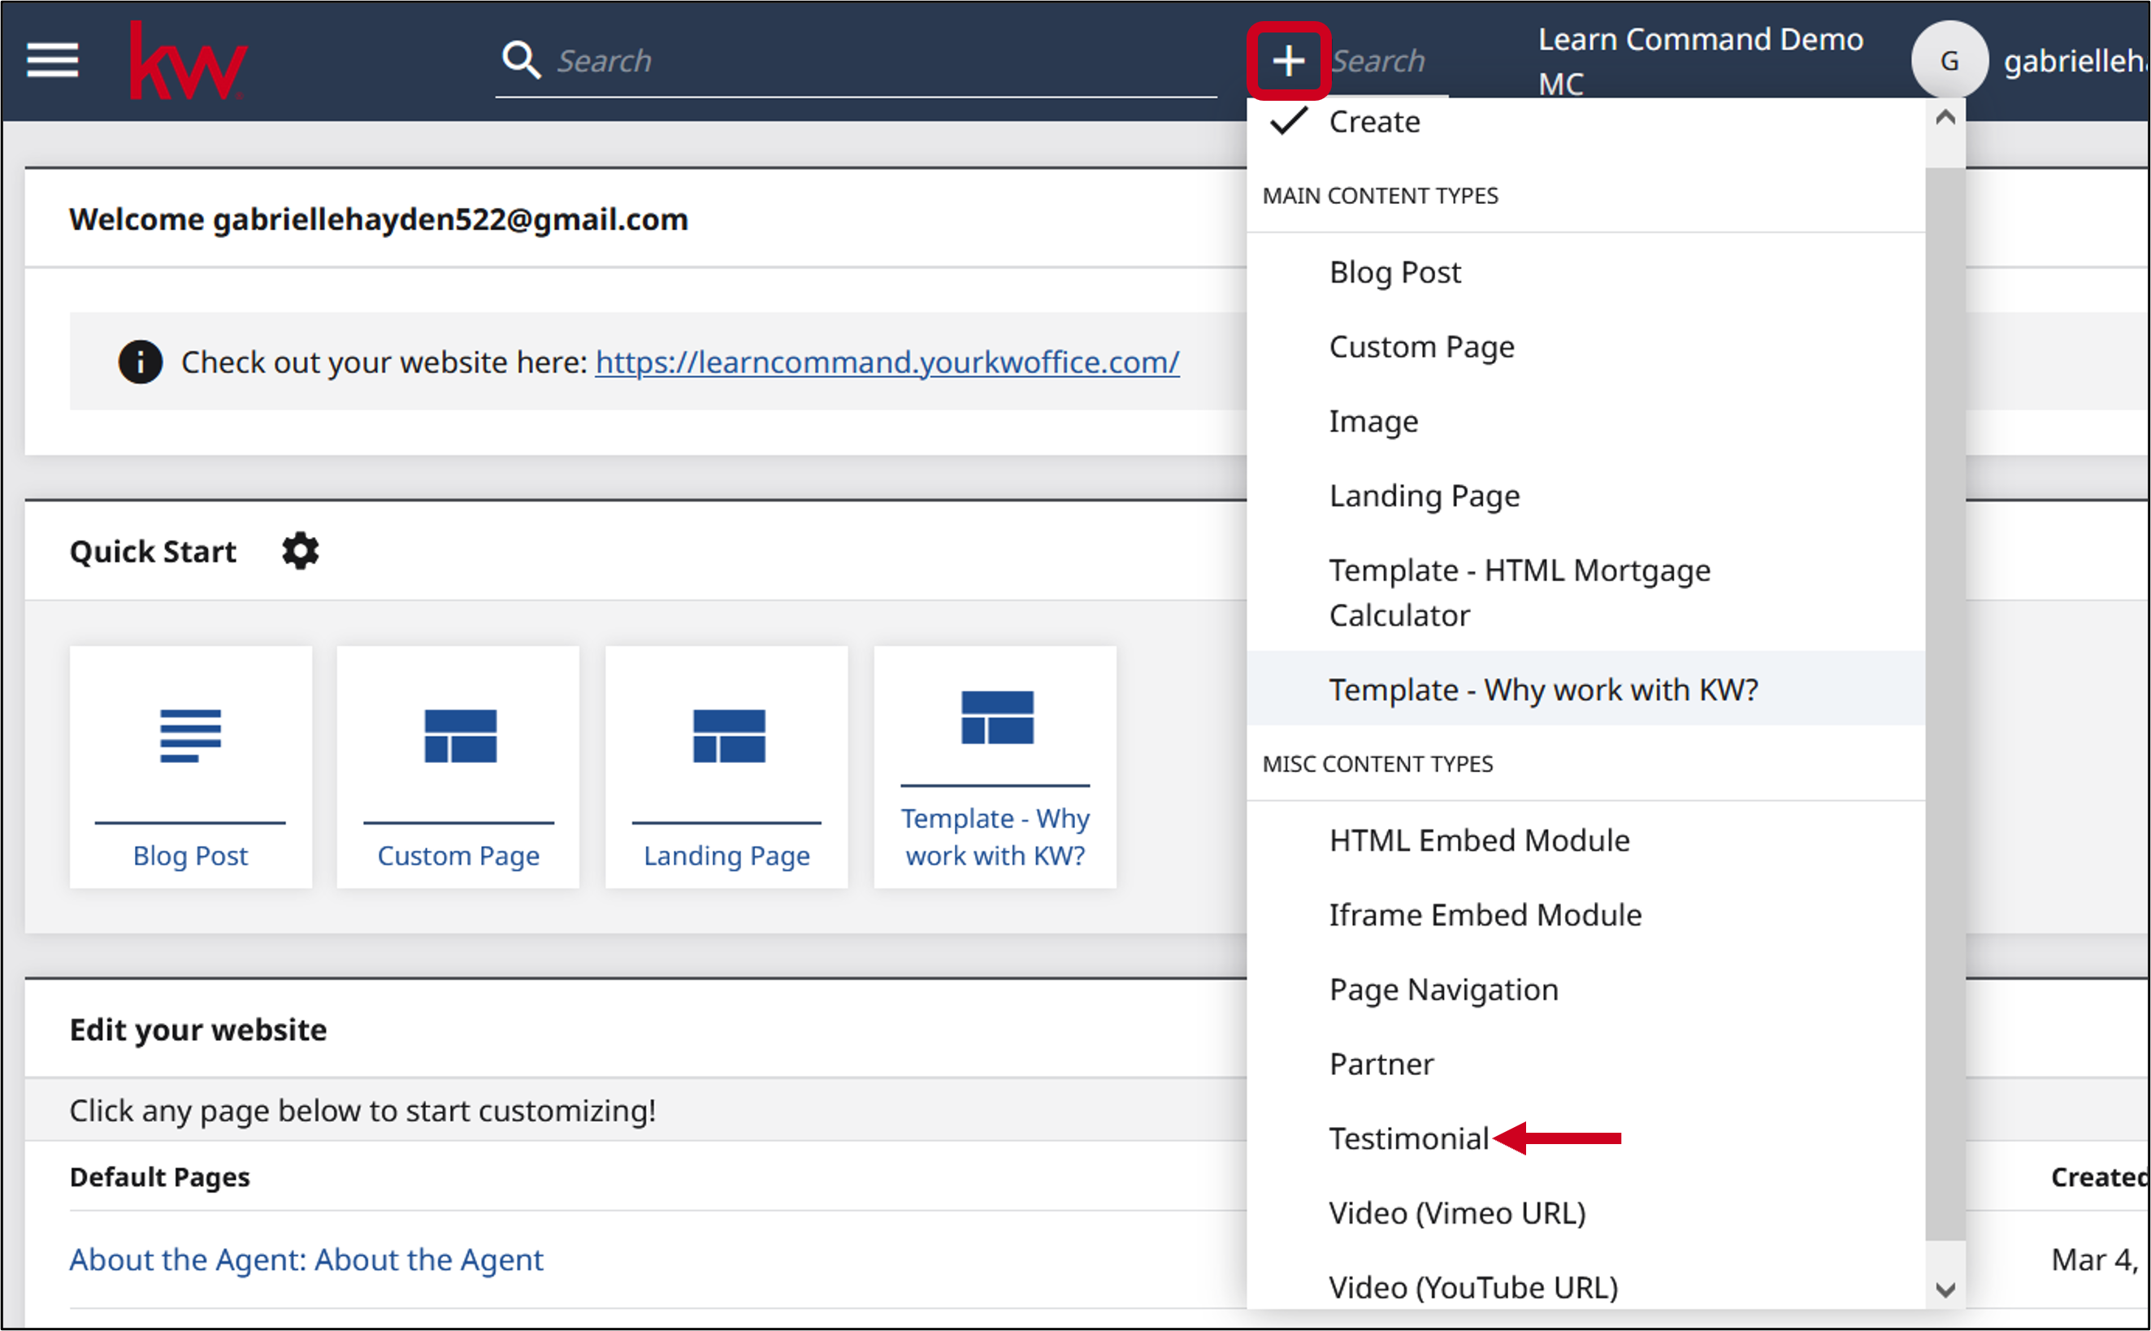Click the Edit your website heading

pos(198,1030)
